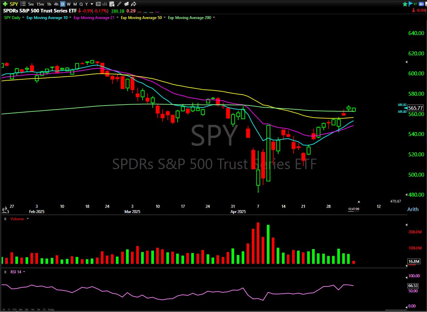Click the Exp Moving Average 21 label
Screen dimensions: 427x312
click(94, 17)
